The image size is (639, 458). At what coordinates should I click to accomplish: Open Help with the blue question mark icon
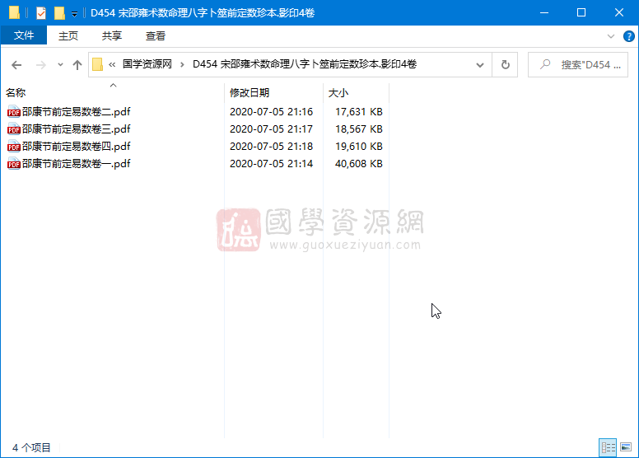point(628,36)
